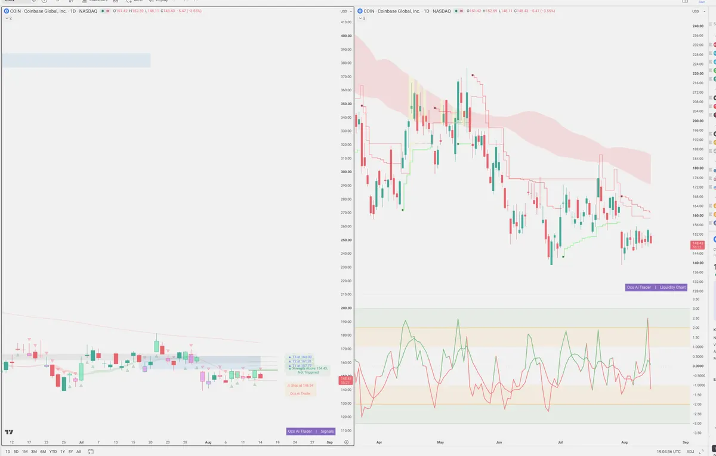Select the 5Y time range
Viewport: 716px width, 456px height.
point(70,451)
